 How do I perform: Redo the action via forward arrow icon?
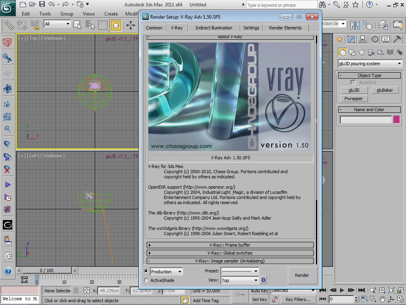tap(65, 4)
